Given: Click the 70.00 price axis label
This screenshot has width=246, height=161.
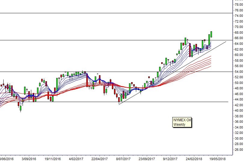Looking at the screenshot, I should click(x=239, y=27).
